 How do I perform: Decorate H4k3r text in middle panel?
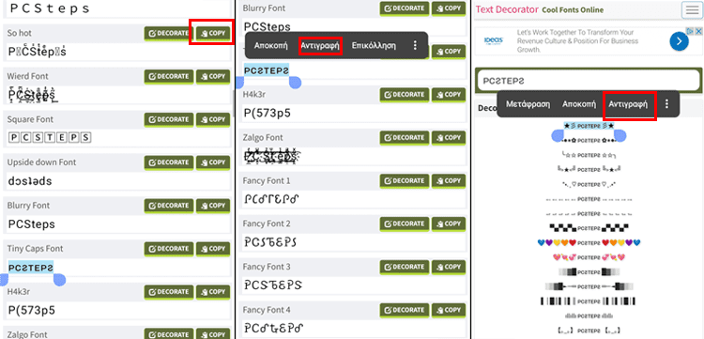[404, 95]
